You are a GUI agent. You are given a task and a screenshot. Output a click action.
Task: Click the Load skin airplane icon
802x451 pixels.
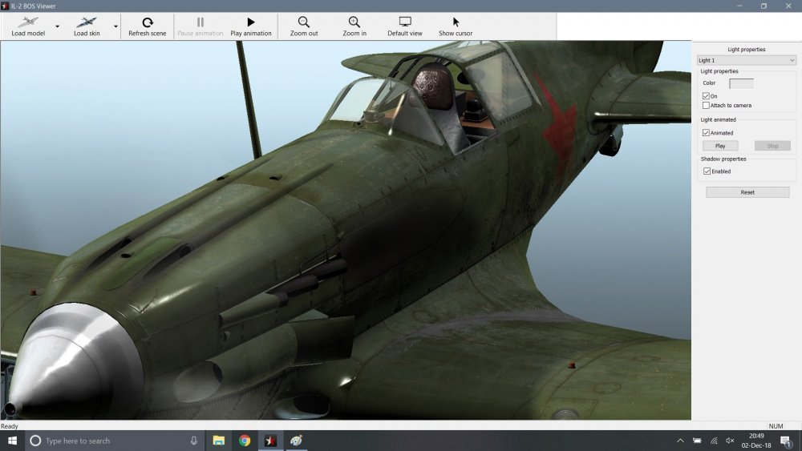[86, 22]
